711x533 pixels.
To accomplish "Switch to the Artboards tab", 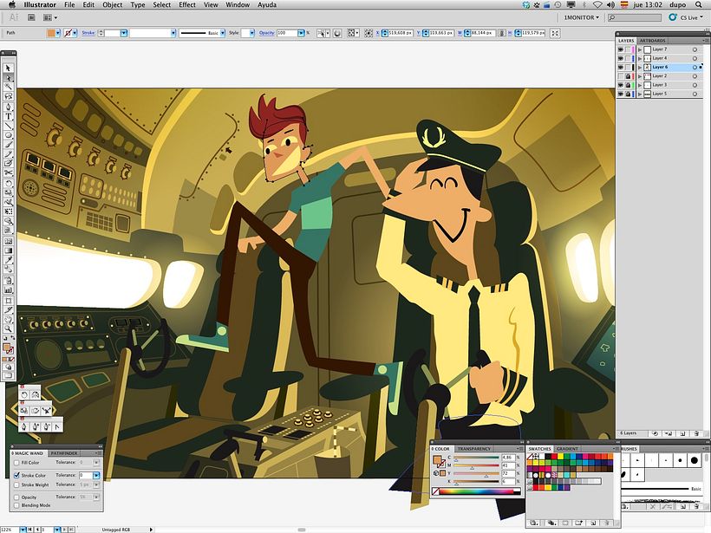I will click(x=654, y=41).
